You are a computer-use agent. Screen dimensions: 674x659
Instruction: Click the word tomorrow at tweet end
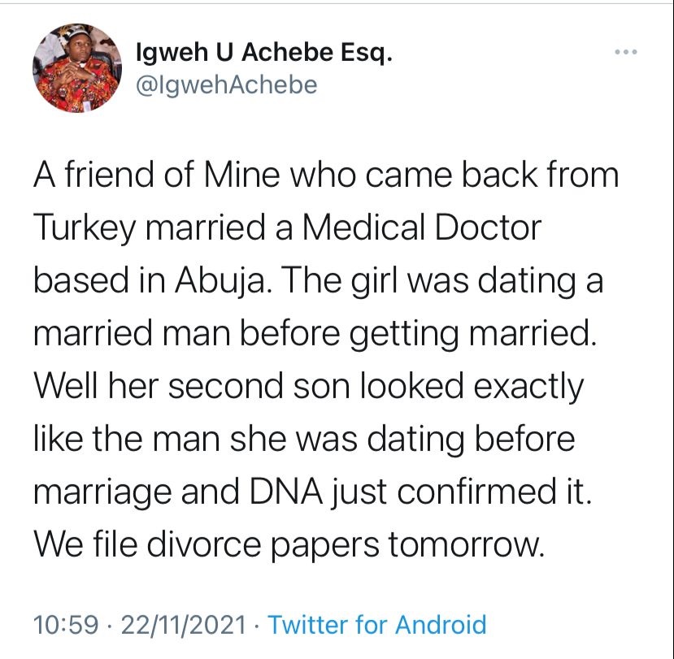click(465, 545)
